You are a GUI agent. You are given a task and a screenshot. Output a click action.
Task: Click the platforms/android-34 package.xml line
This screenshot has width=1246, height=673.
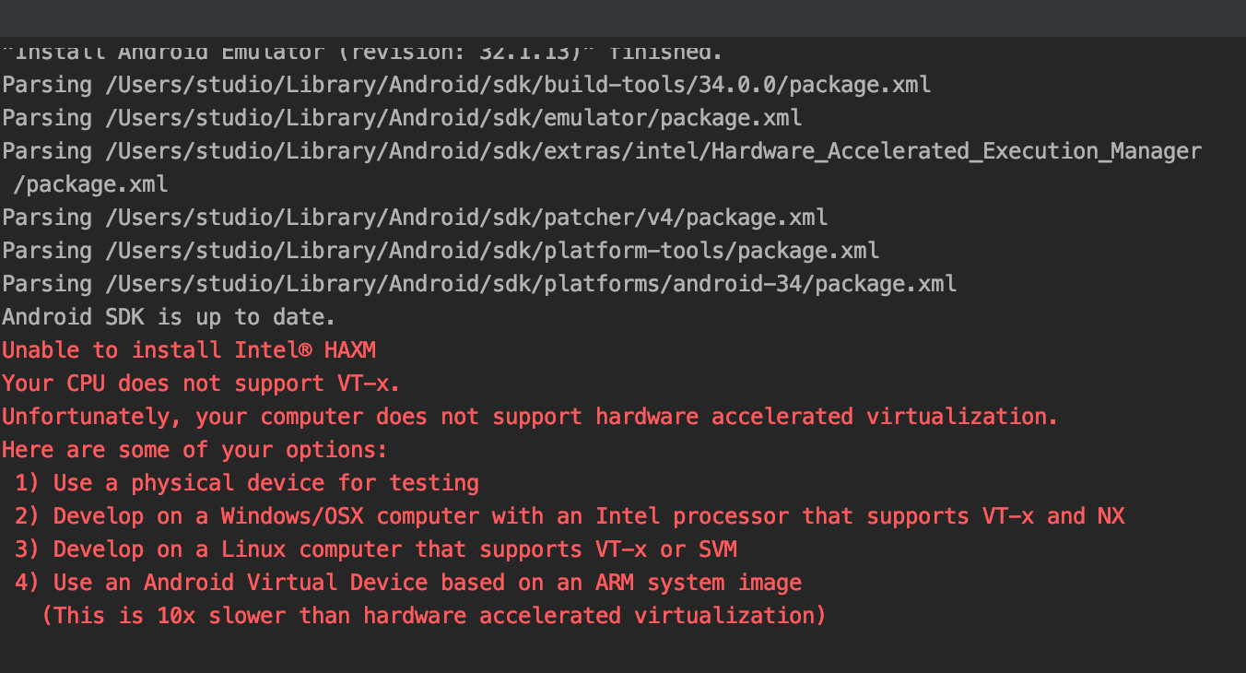478,284
